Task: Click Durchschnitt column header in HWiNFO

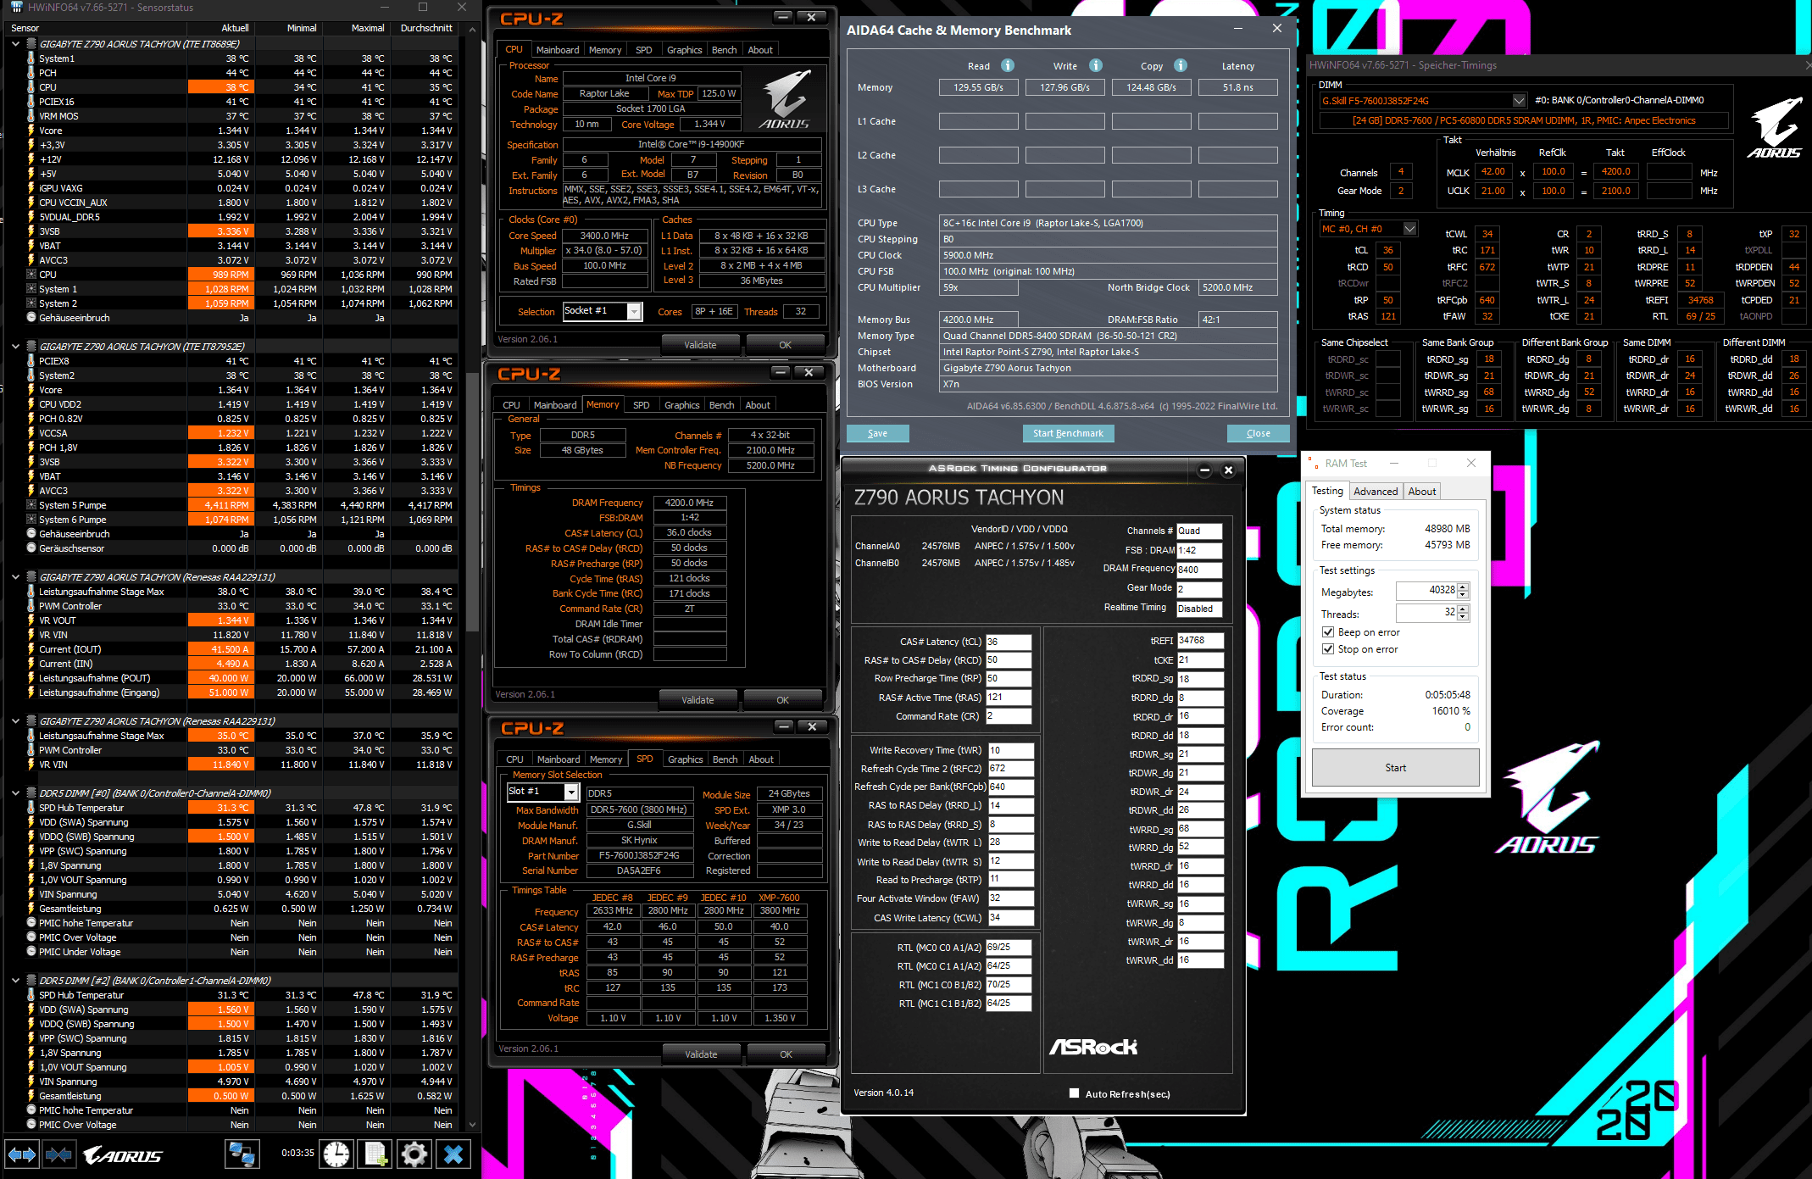Action: [426, 28]
